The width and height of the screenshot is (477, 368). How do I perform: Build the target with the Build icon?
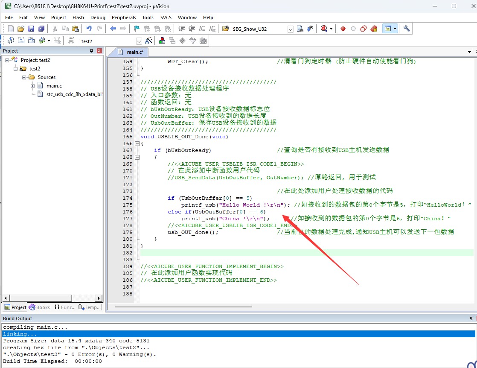coord(21,41)
